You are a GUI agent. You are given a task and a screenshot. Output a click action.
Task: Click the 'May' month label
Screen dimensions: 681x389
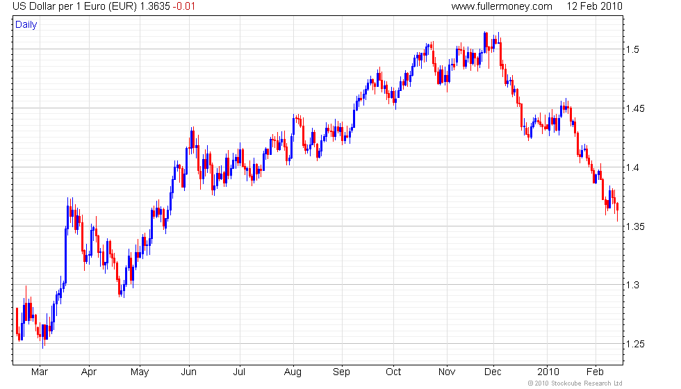click(140, 372)
